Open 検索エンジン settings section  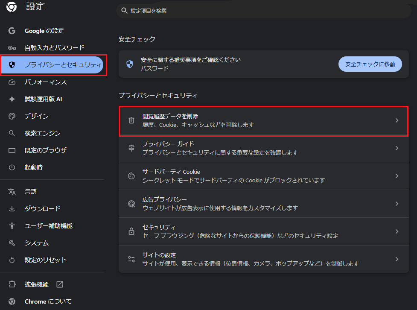pos(43,133)
